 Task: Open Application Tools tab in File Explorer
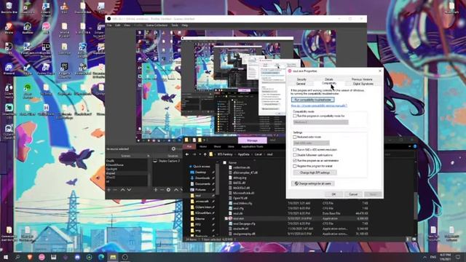[252, 147]
